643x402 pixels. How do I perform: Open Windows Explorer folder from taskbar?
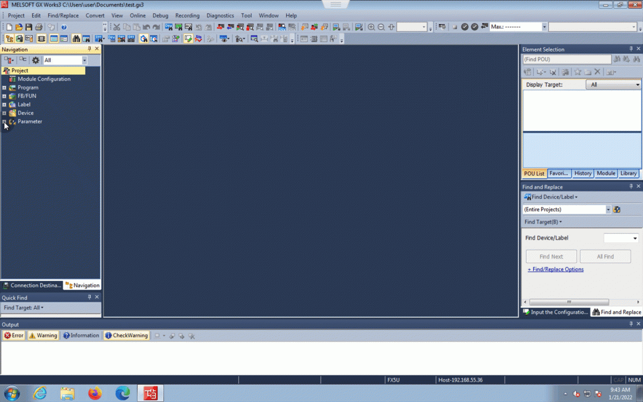(68, 393)
